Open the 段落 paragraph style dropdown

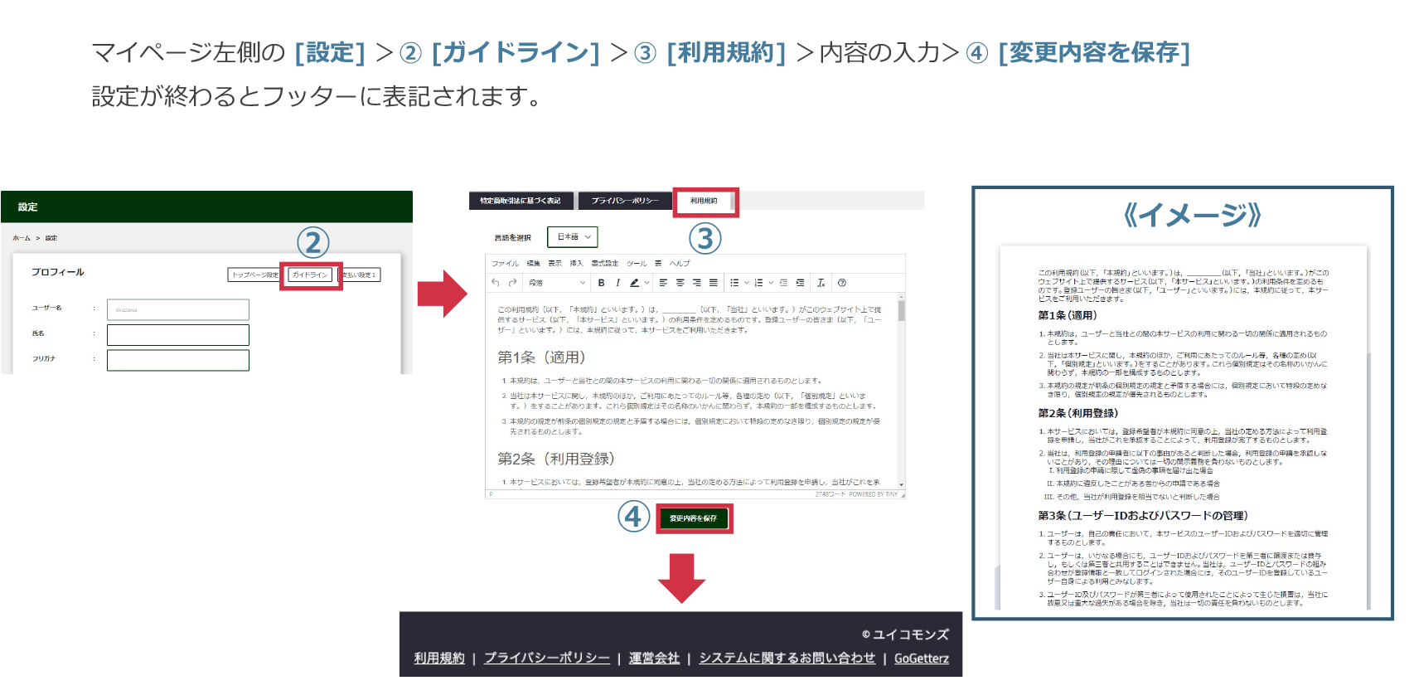557,283
